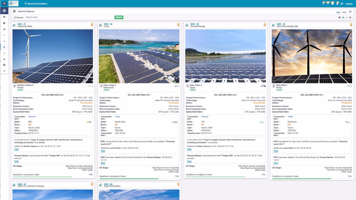This screenshot has width=356, height=200.
Task: Click View under the Ashton Adams note, DDR - 01
Action: pyautogui.click(x=16, y=149)
